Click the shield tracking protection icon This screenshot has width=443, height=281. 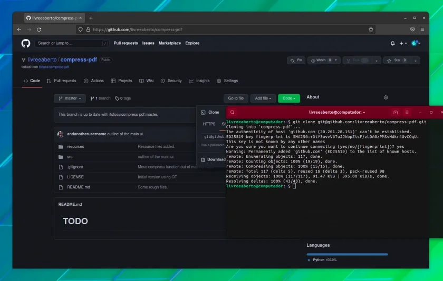click(81, 29)
